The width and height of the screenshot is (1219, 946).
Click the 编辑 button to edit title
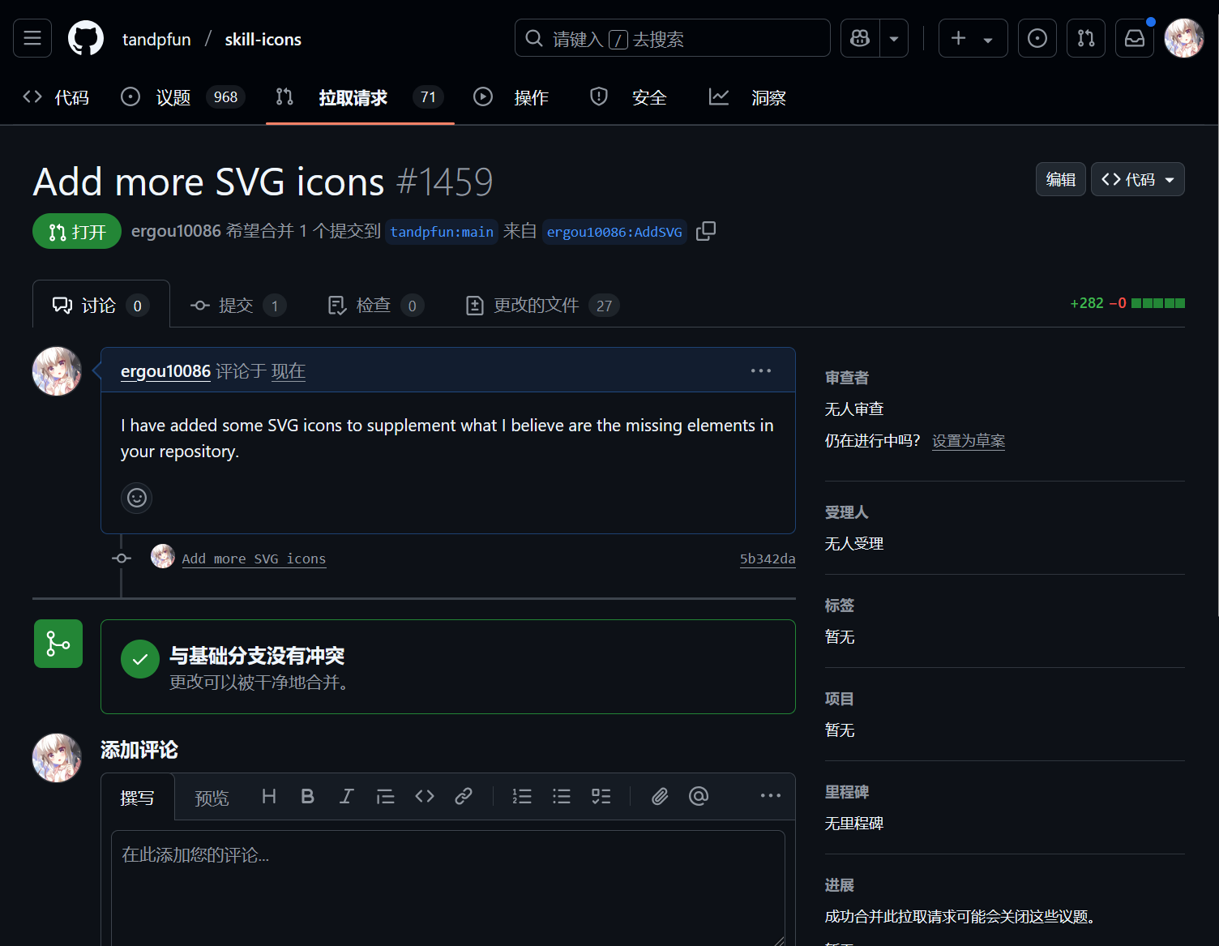click(x=1060, y=179)
